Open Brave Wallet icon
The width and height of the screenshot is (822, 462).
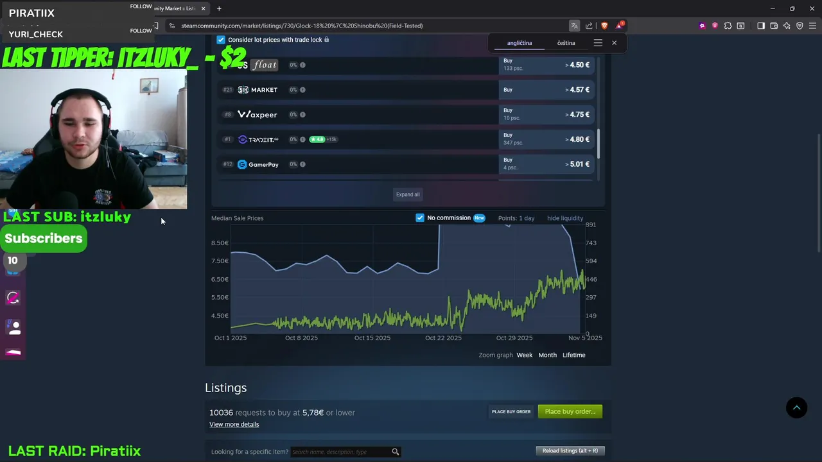pos(774,26)
